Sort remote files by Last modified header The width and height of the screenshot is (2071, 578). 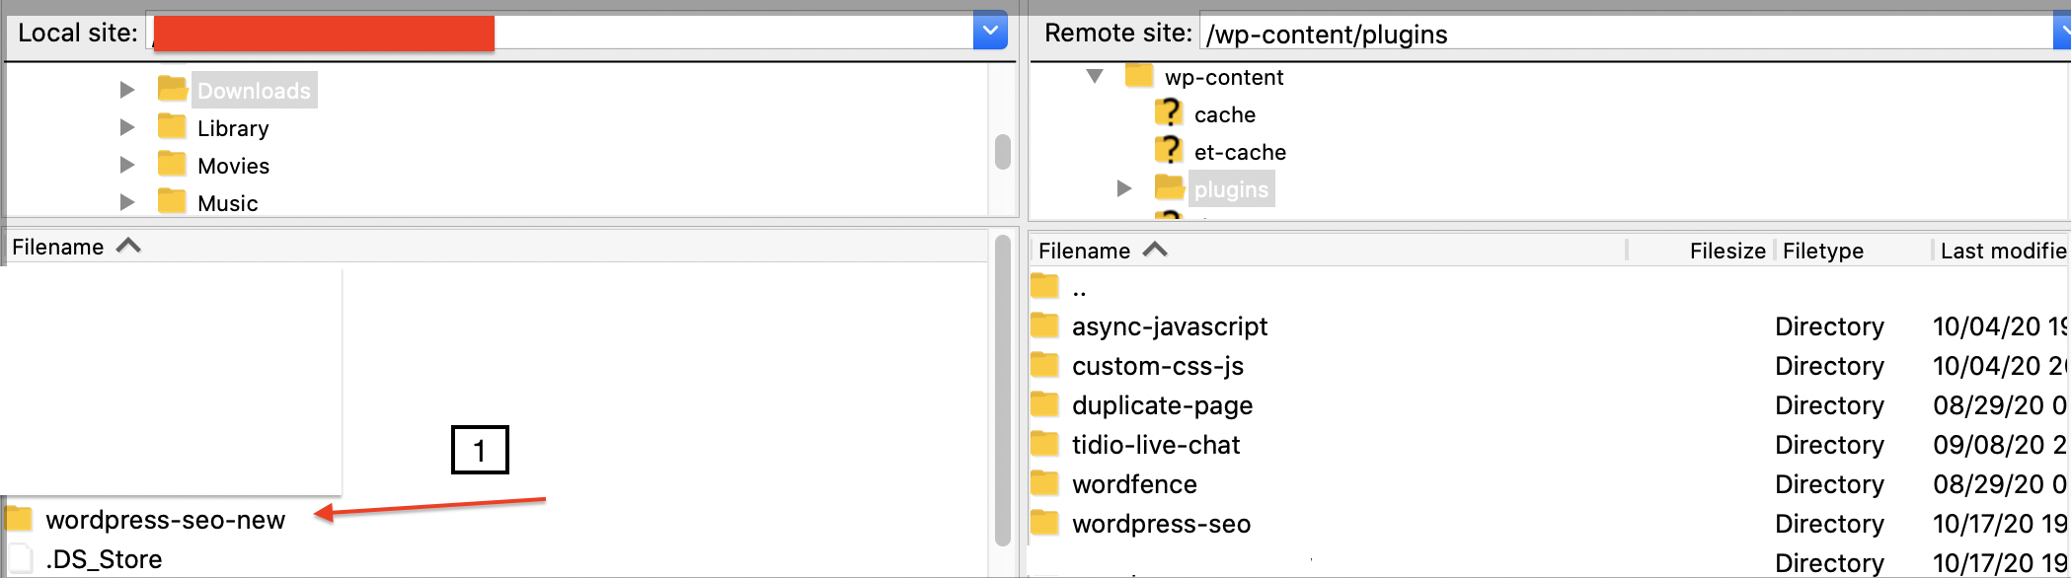pyautogui.click(x=2001, y=251)
